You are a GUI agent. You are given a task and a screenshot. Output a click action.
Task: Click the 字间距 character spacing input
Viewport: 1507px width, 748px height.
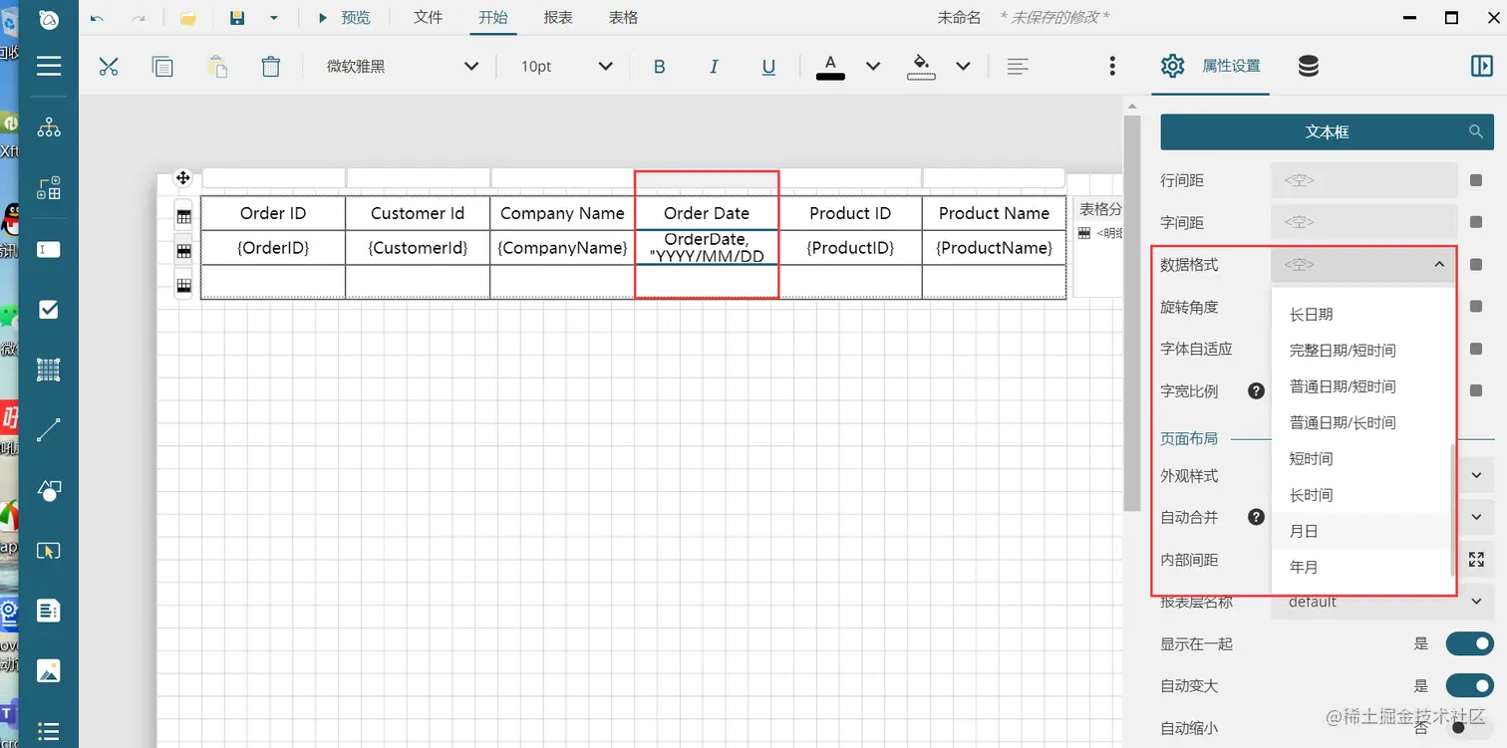pos(1364,222)
